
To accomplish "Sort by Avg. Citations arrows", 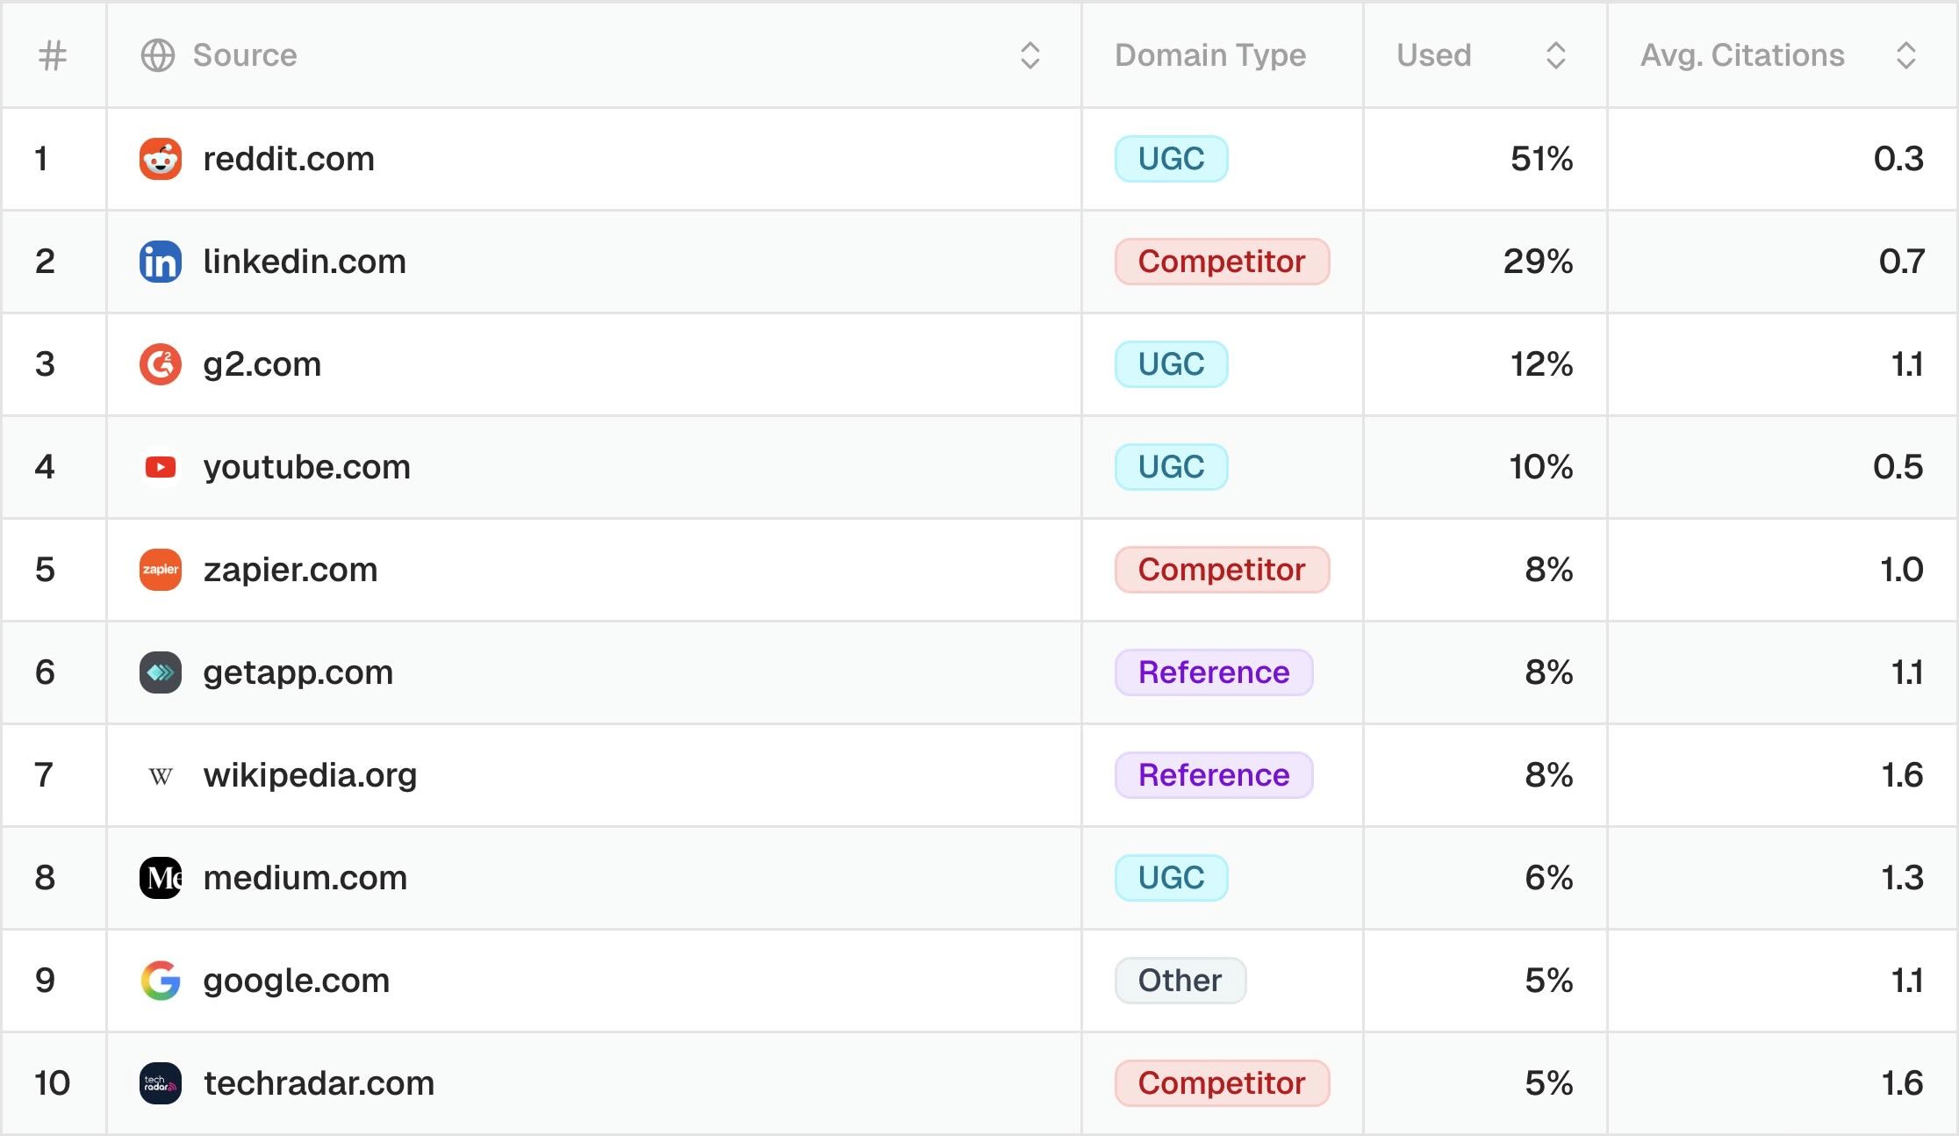I will pyautogui.click(x=1905, y=55).
